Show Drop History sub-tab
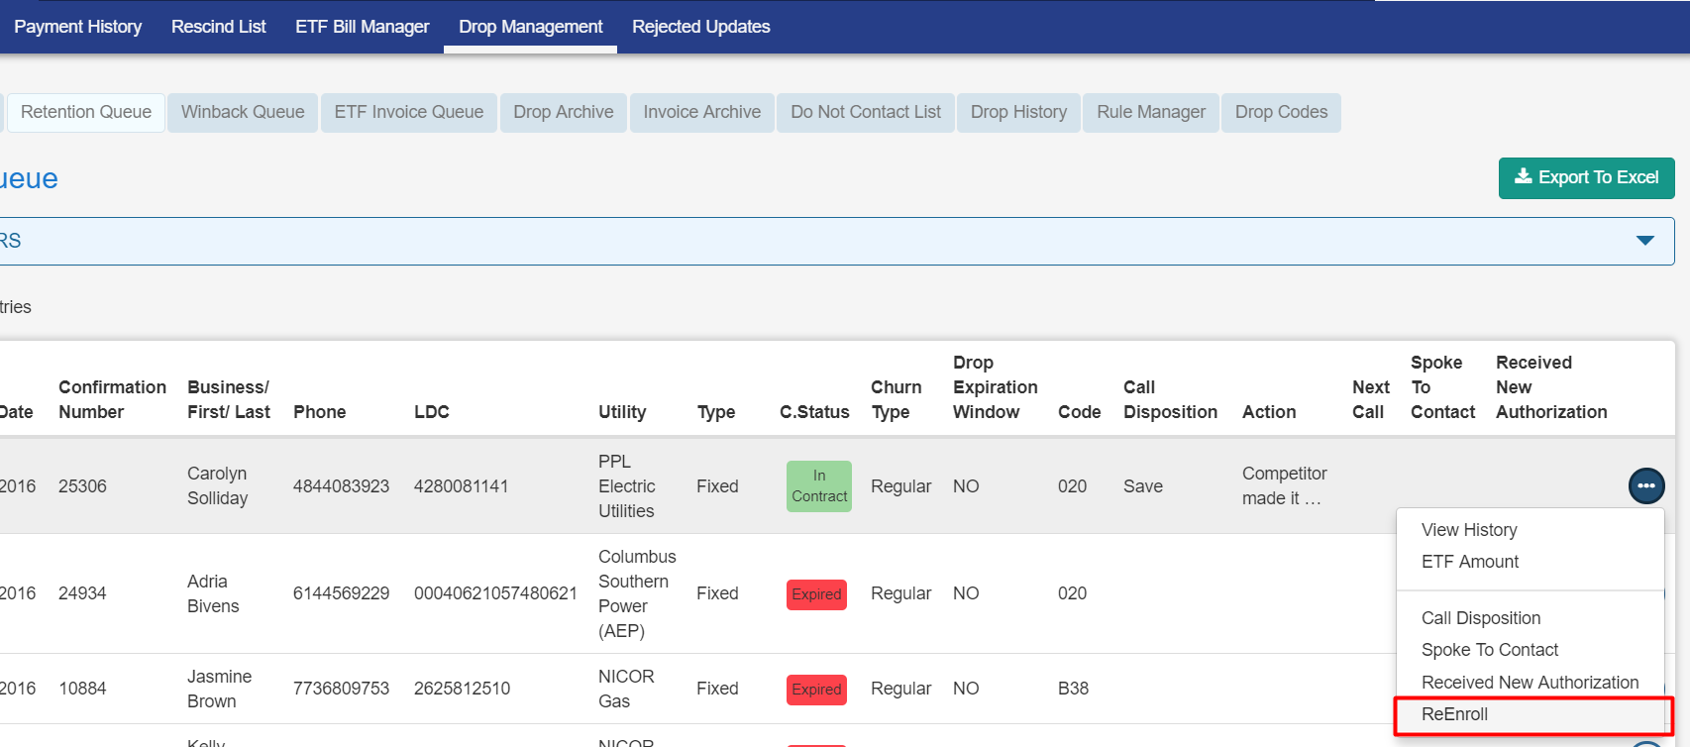 [1018, 112]
